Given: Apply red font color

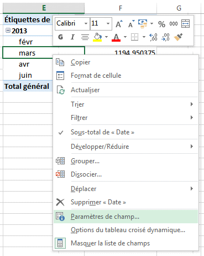Looking at the screenshot, I should [116, 37].
